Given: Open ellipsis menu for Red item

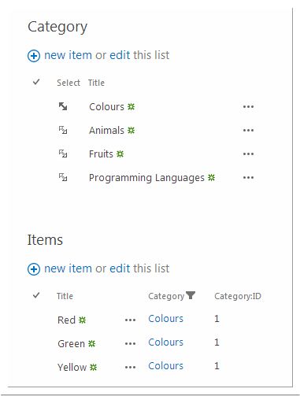Looking at the screenshot, I should pyautogui.click(x=130, y=320).
